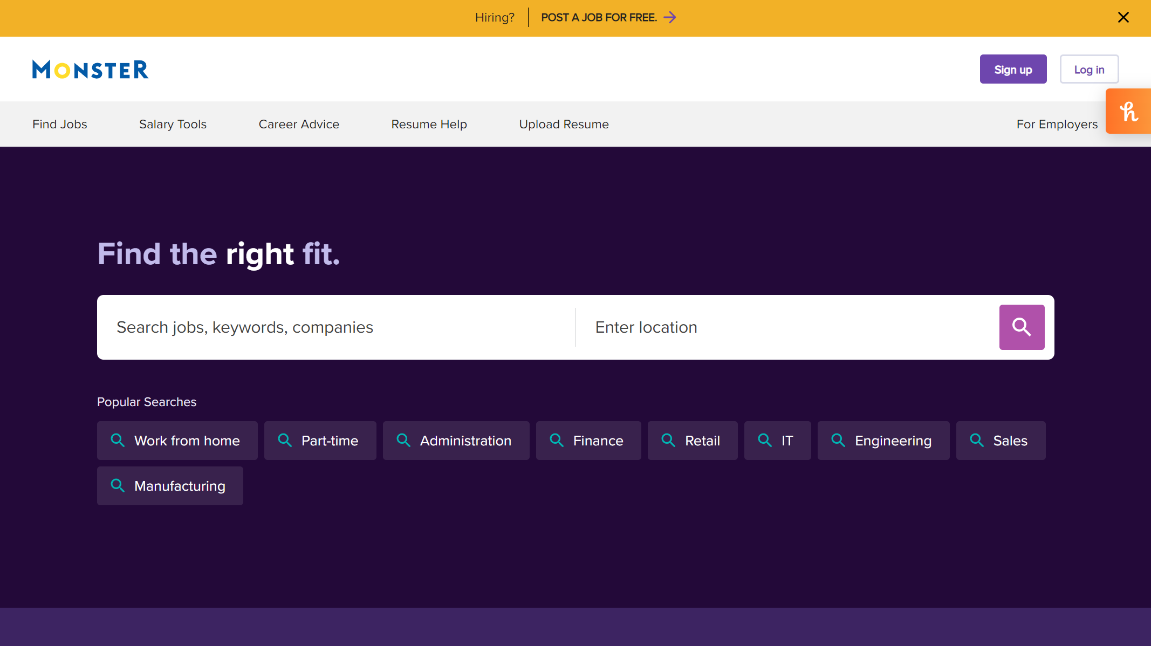
Task: Click magnifier icon on Retail chip
Action: click(668, 440)
